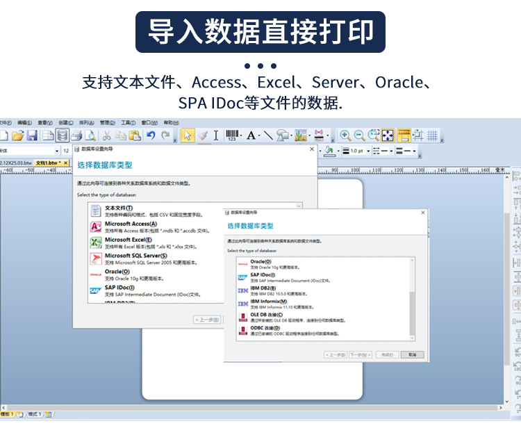This screenshot has width=521, height=428.
Task: Save the label with the floppy disk icon
Action: (32, 135)
